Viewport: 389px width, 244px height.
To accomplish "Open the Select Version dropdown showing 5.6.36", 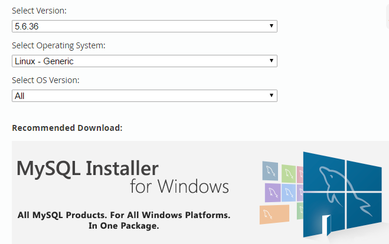I will (145, 27).
